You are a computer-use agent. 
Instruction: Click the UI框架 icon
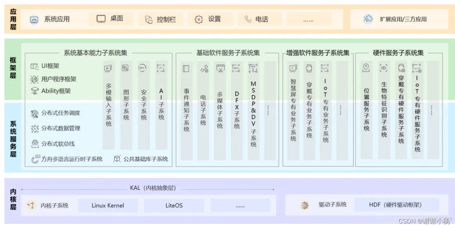[x=35, y=66]
